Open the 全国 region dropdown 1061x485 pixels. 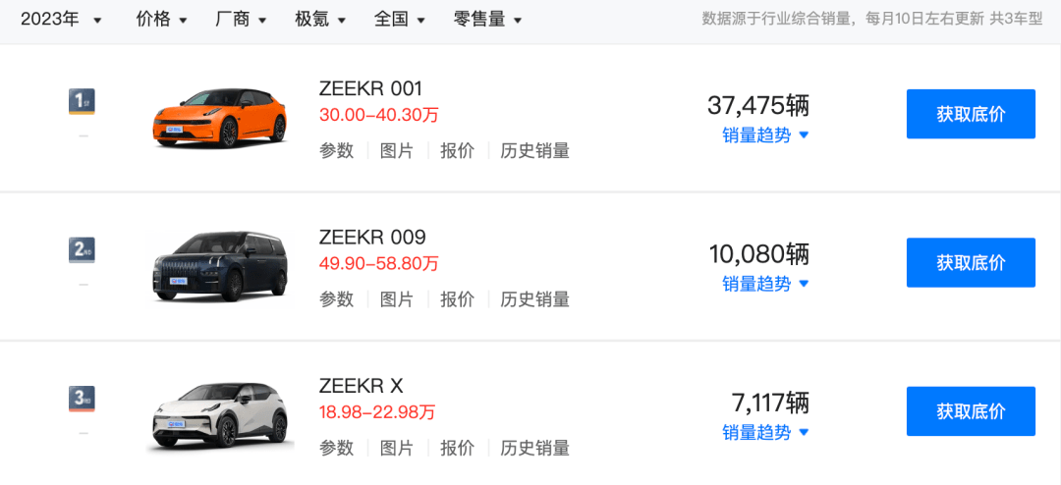[400, 19]
